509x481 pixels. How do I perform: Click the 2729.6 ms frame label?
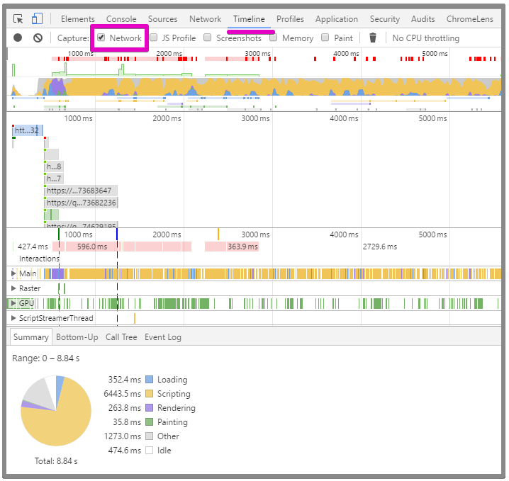380,247
